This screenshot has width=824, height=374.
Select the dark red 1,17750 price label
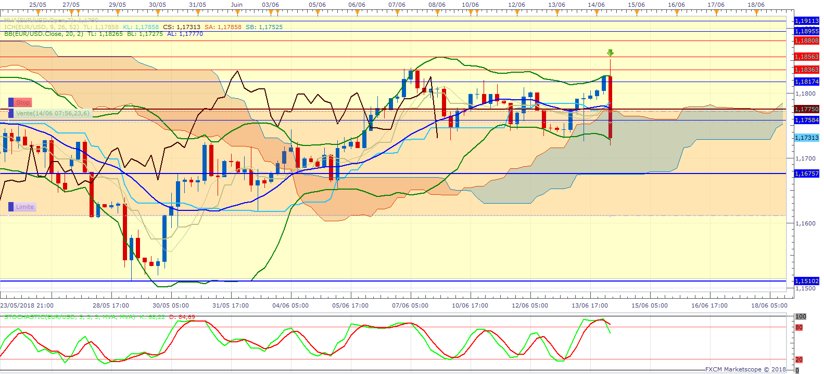tap(806, 109)
